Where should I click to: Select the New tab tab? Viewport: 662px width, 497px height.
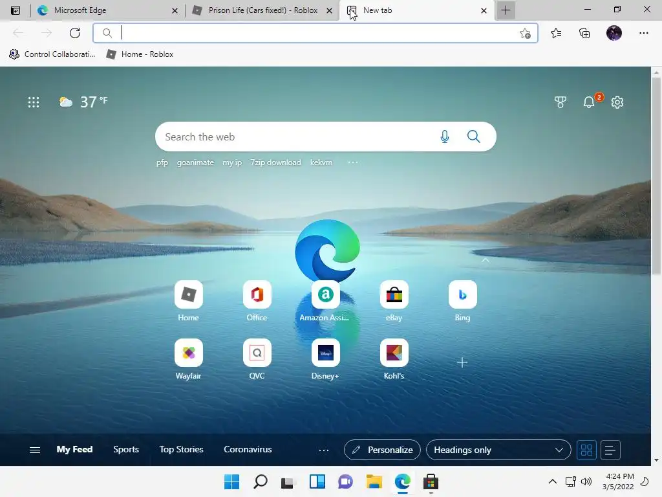pos(416,10)
